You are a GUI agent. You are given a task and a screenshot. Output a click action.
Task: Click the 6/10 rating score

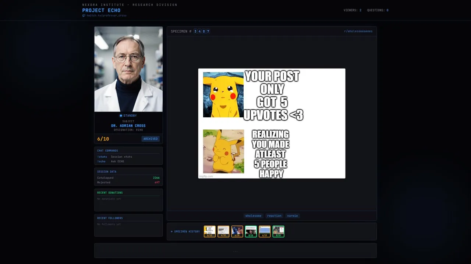(103, 139)
